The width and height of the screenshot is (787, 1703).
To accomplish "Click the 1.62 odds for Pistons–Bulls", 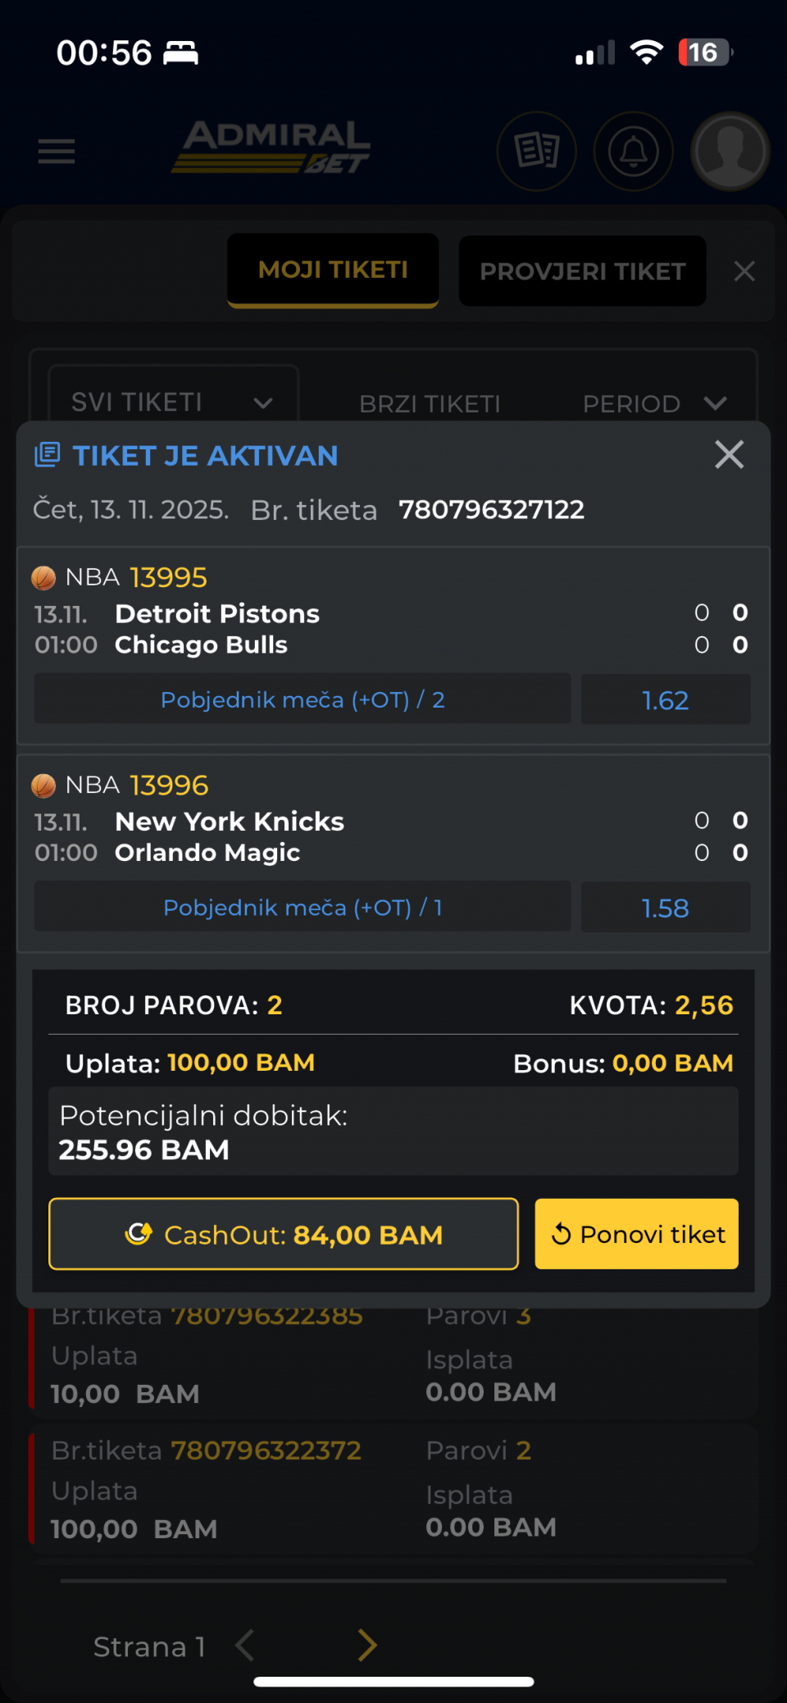I will click(665, 700).
